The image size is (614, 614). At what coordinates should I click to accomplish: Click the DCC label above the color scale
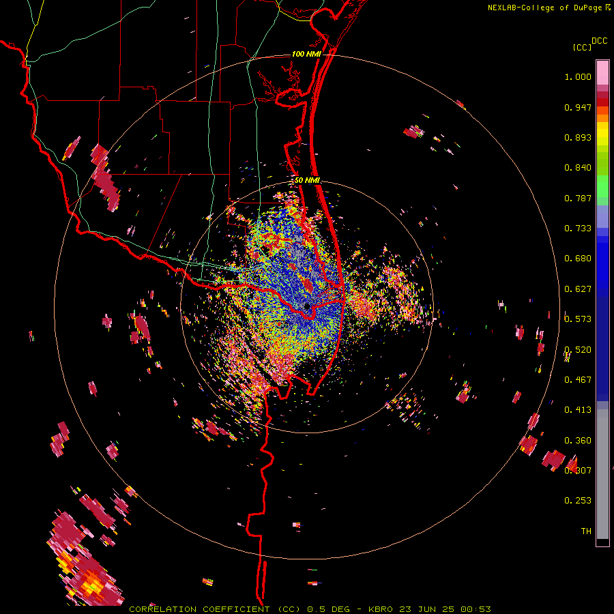[x=599, y=41]
